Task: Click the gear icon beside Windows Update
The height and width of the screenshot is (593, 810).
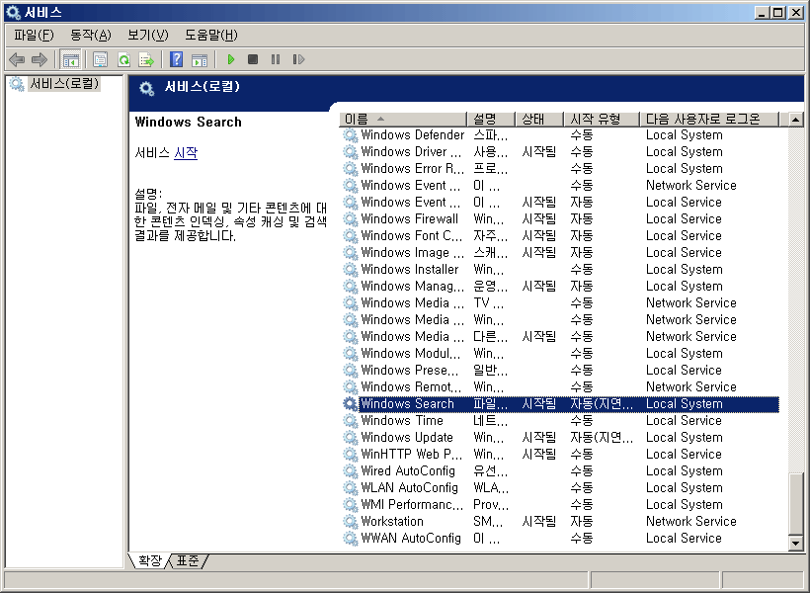Action: 351,438
